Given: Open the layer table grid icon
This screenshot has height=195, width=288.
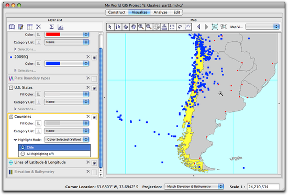Looking at the screenshot, I should (29, 27).
